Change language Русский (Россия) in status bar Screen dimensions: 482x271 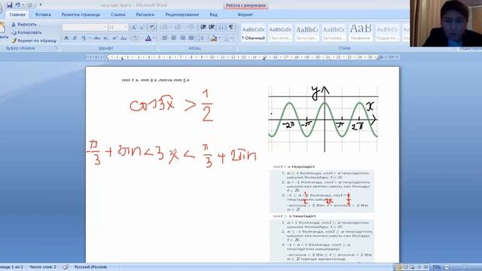click(90, 267)
